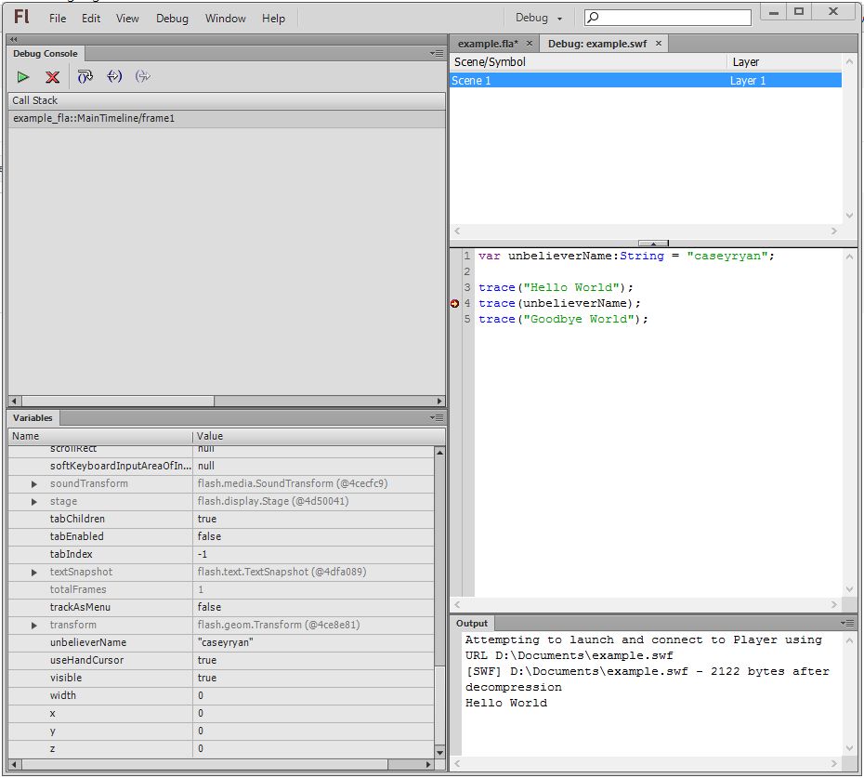Image resolution: width=864 pixels, height=778 pixels.
Task: Click code line 1 var unbelieverName declaration
Action: click(x=626, y=256)
